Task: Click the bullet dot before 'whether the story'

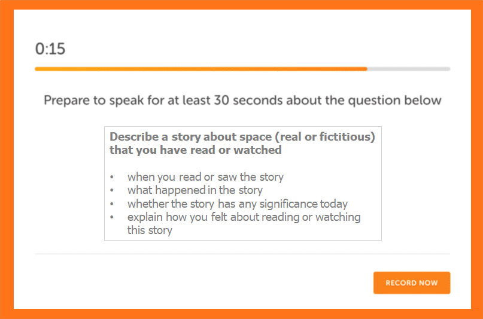Action: [x=112, y=204]
